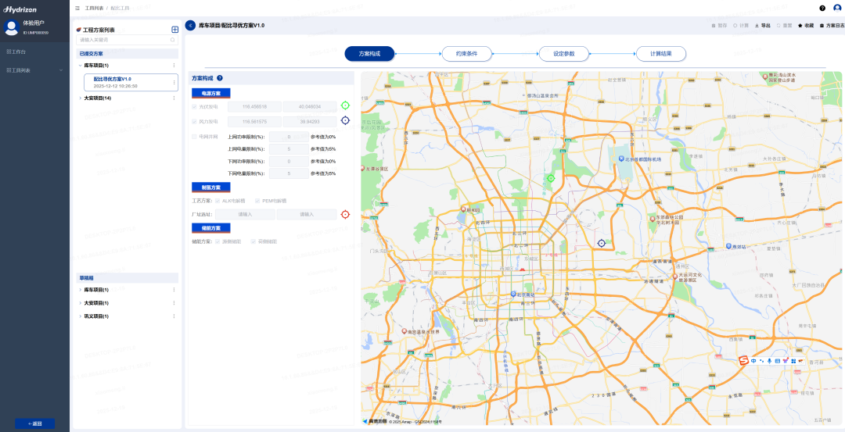
Task: Toggle the 电网并网 checkbox
Action: [195, 137]
